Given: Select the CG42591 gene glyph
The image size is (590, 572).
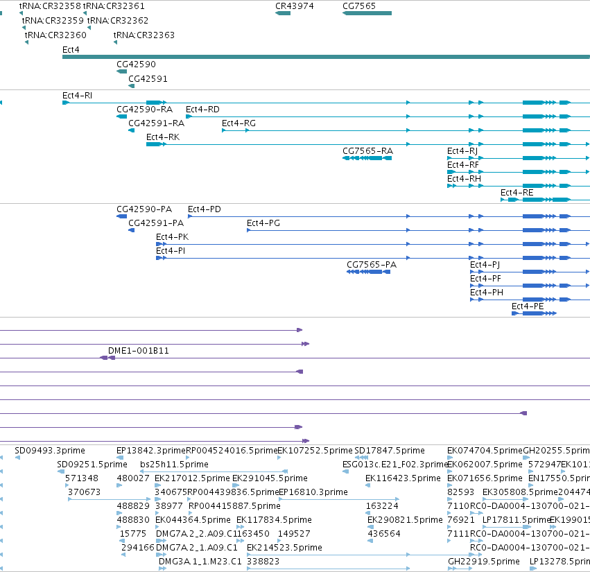Looking at the screenshot, I should 131,86.
